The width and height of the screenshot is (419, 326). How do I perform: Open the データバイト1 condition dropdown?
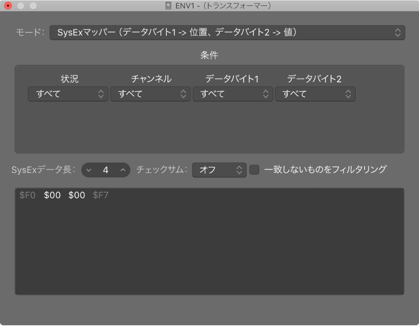pyautogui.click(x=233, y=94)
